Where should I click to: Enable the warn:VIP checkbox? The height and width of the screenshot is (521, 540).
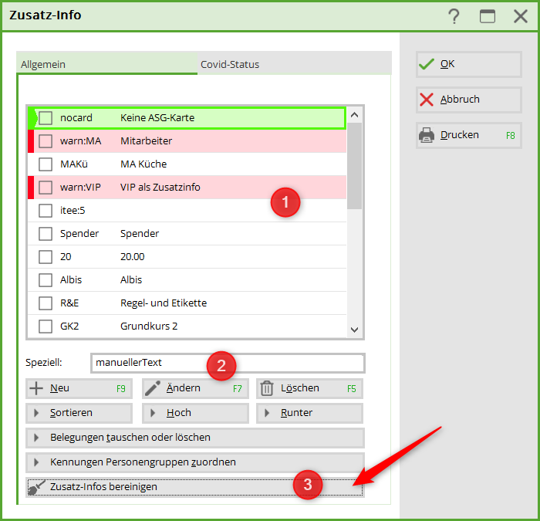(x=46, y=188)
